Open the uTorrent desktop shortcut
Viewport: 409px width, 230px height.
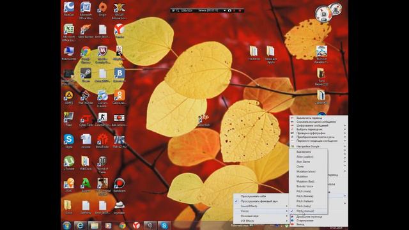click(x=69, y=163)
